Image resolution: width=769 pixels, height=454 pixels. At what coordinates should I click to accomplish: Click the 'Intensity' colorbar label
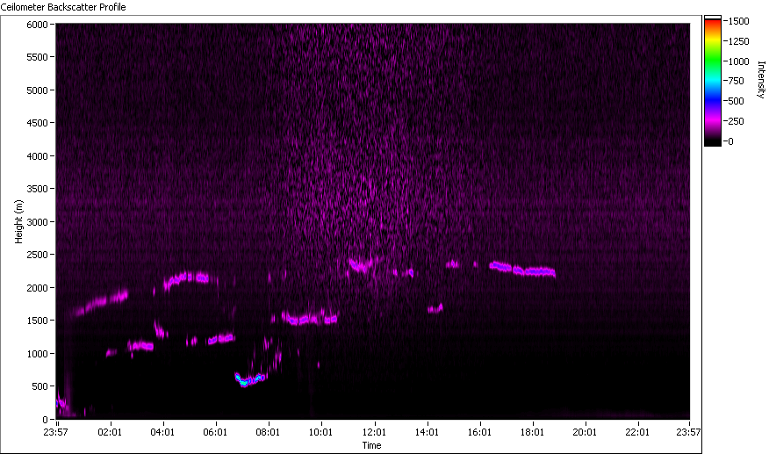(x=761, y=80)
